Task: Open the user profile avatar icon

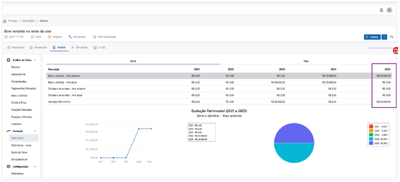Action: point(389,10)
